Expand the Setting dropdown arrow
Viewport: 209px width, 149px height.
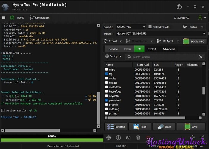click(120, 56)
